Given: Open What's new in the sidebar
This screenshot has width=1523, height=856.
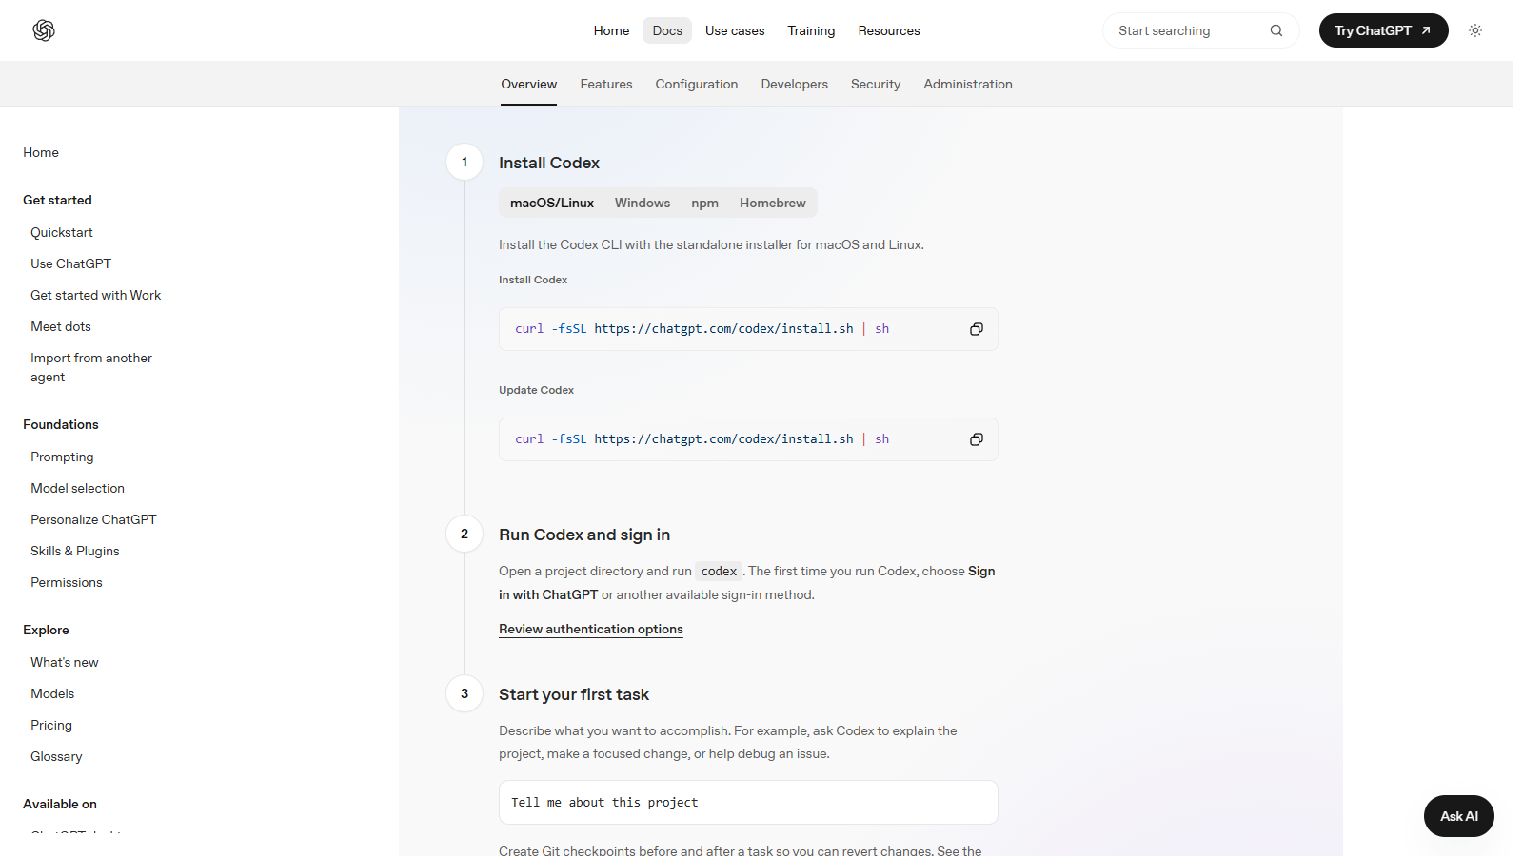Looking at the screenshot, I should [x=65, y=662].
